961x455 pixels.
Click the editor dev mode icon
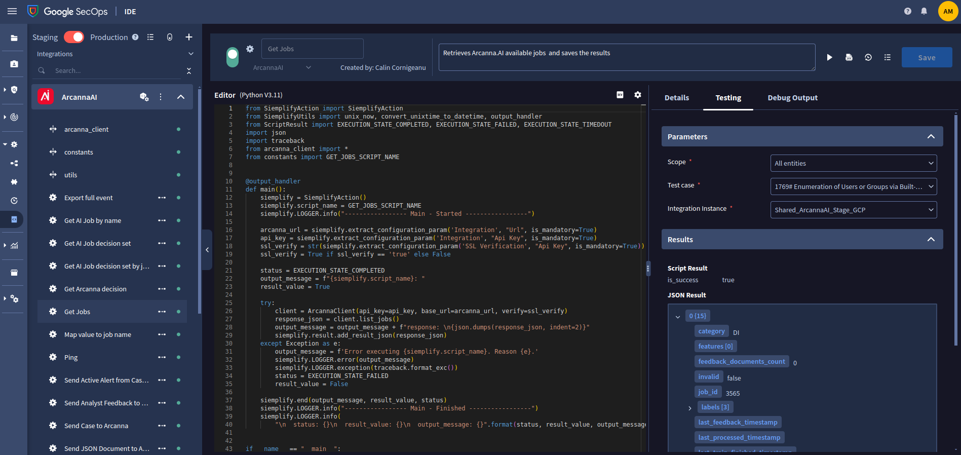click(x=620, y=95)
